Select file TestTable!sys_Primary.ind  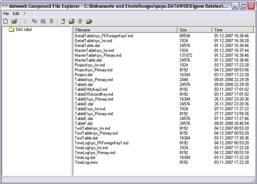[x=96, y=133]
